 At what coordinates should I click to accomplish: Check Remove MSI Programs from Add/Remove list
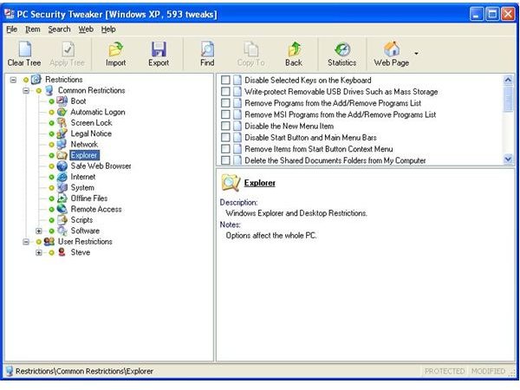pos(225,114)
